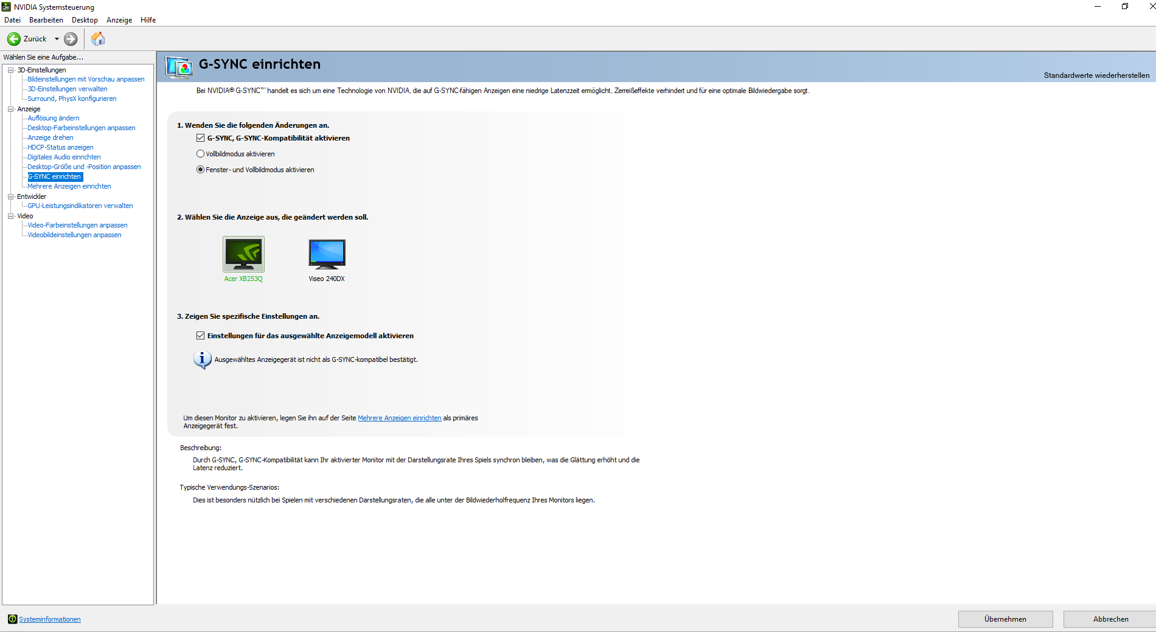
Task: Open the Zurück history dropdown arrow
Action: [57, 39]
